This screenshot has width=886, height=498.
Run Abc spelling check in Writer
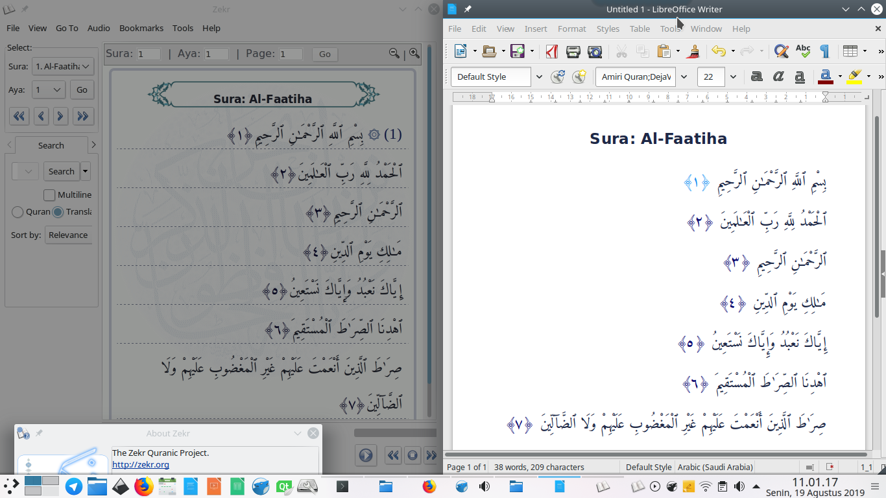click(x=803, y=51)
